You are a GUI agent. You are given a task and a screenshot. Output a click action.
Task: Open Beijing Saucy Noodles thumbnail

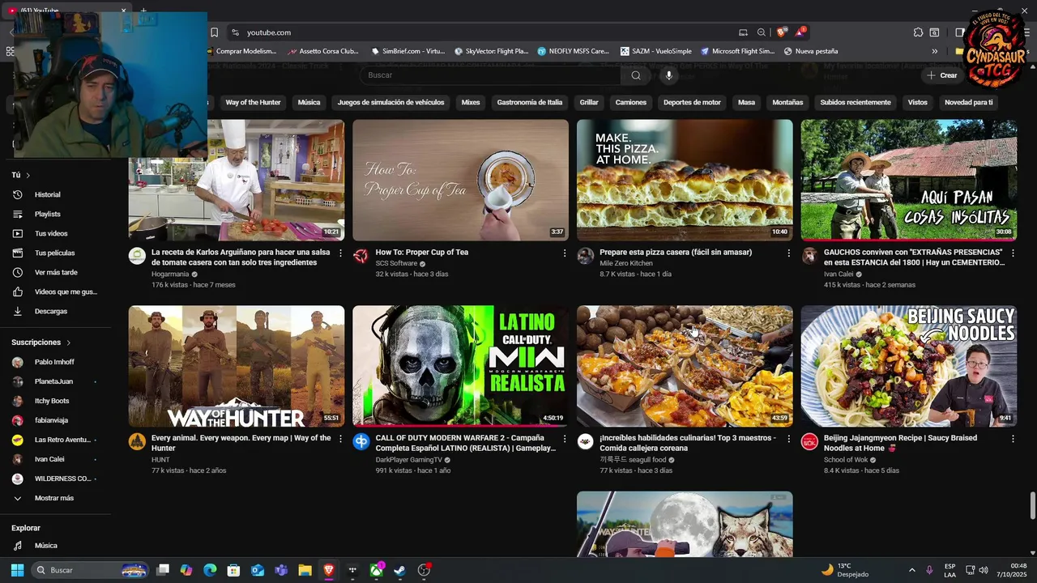(x=908, y=366)
